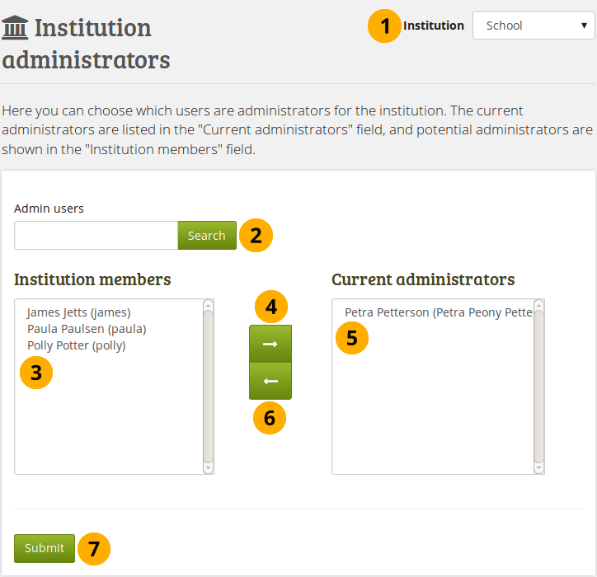This screenshot has width=597, height=577.
Task: Open the Institution dropdown showing School
Action: tap(534, 26)
